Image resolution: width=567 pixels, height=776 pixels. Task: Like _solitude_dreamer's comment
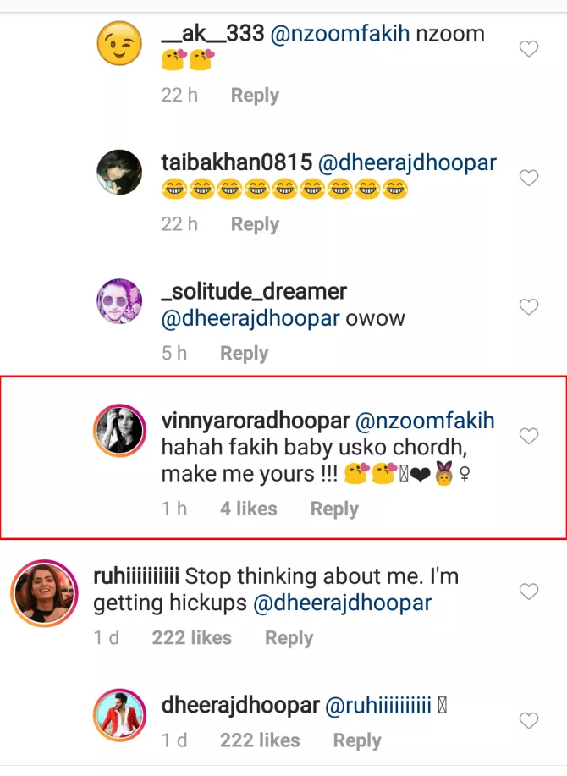[x=529, y=306]
